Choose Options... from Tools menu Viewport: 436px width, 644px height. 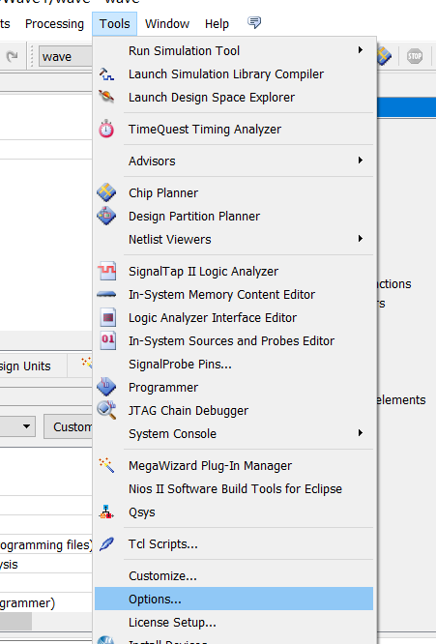[x=234, y=599]
